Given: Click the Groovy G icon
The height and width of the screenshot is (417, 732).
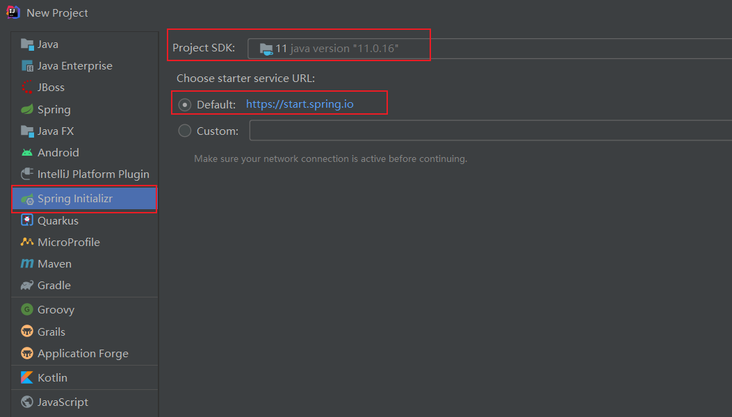Looking at the screenshot, I should click(27, 309).
